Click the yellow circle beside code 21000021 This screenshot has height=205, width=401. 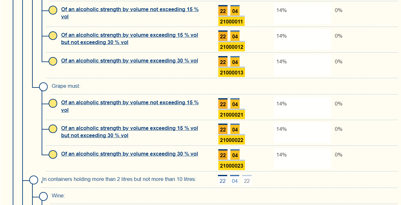click(x=53, y=103)
